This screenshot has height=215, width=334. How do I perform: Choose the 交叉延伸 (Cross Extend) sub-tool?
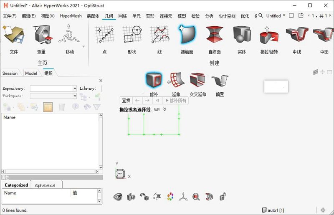pyautogui.click(x=197, y=80)
